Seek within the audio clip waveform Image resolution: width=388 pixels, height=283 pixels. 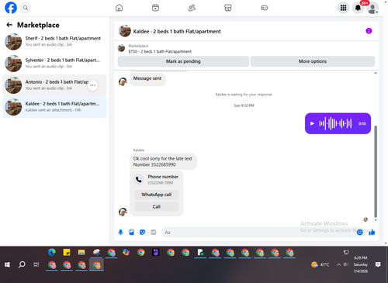tap(335, 123)
